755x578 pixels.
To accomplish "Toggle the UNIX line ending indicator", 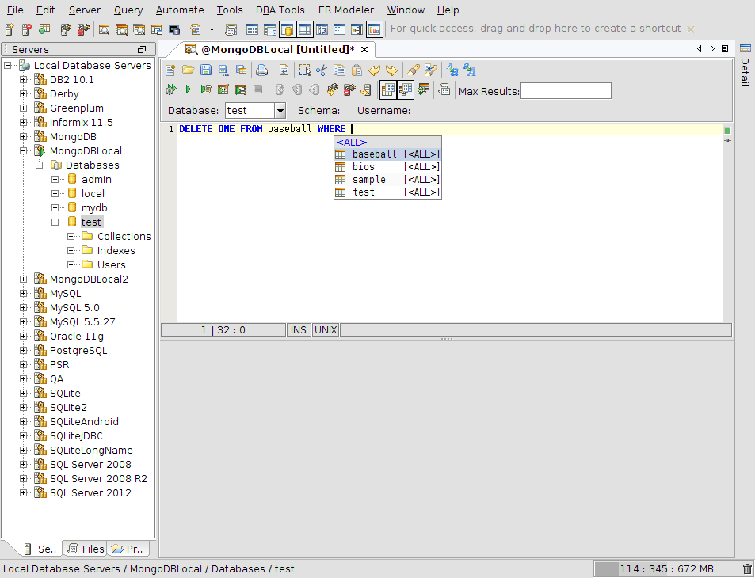I will tap(326, 329).
